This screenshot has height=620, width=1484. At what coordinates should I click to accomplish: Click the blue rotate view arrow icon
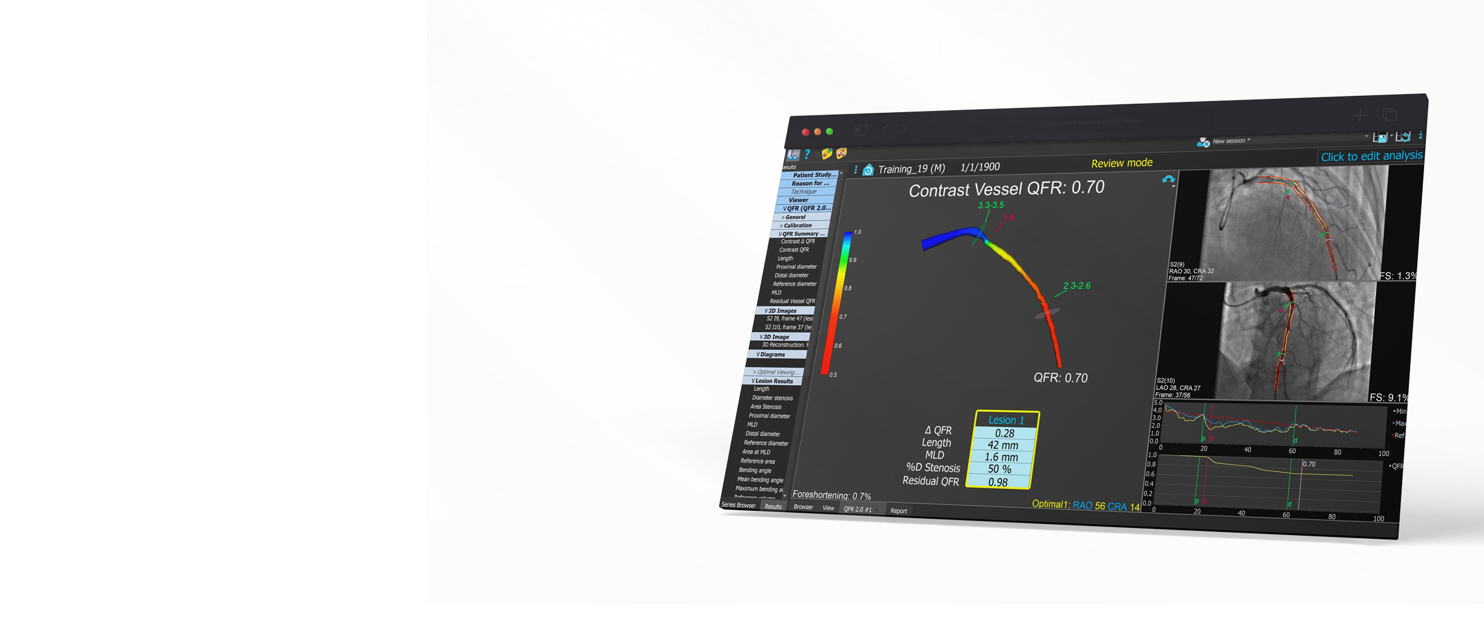coord(1168,180)
